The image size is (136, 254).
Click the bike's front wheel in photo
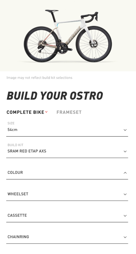94,44
